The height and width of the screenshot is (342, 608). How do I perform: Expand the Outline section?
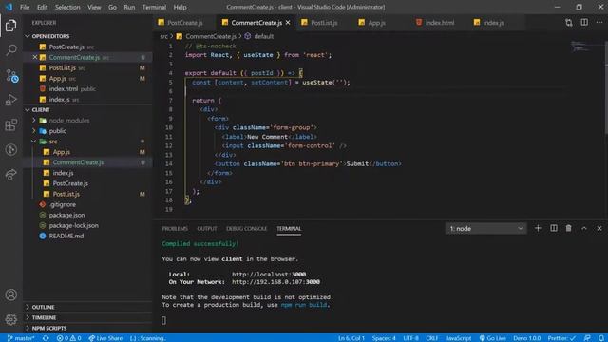tap(43, 307)
